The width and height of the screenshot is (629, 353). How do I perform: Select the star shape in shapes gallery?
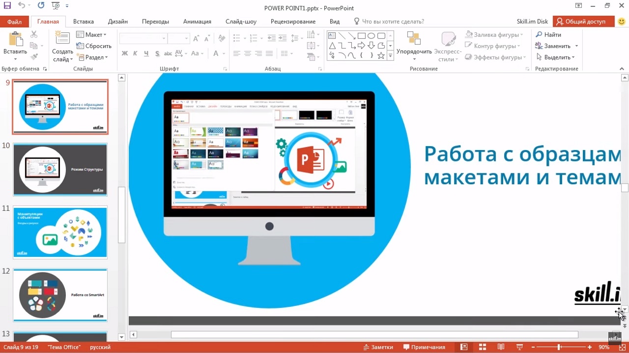[381, 55]
